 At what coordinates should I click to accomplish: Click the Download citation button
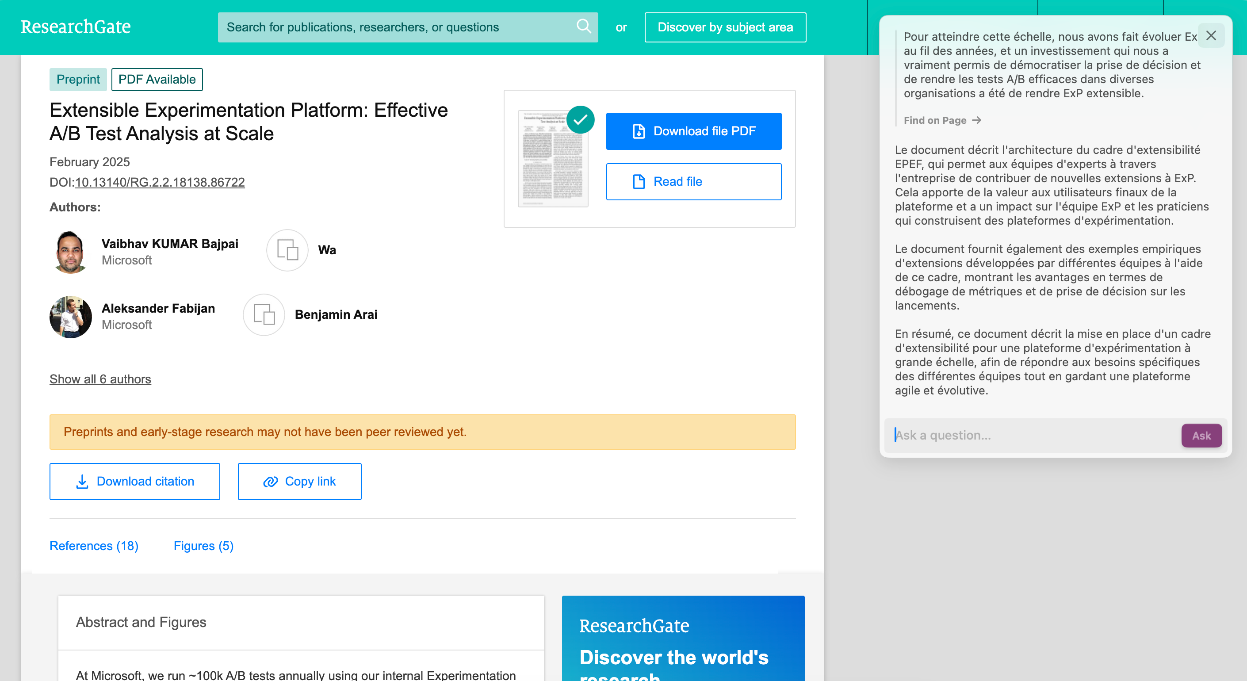pyautogui.click(x=134, y=481)
